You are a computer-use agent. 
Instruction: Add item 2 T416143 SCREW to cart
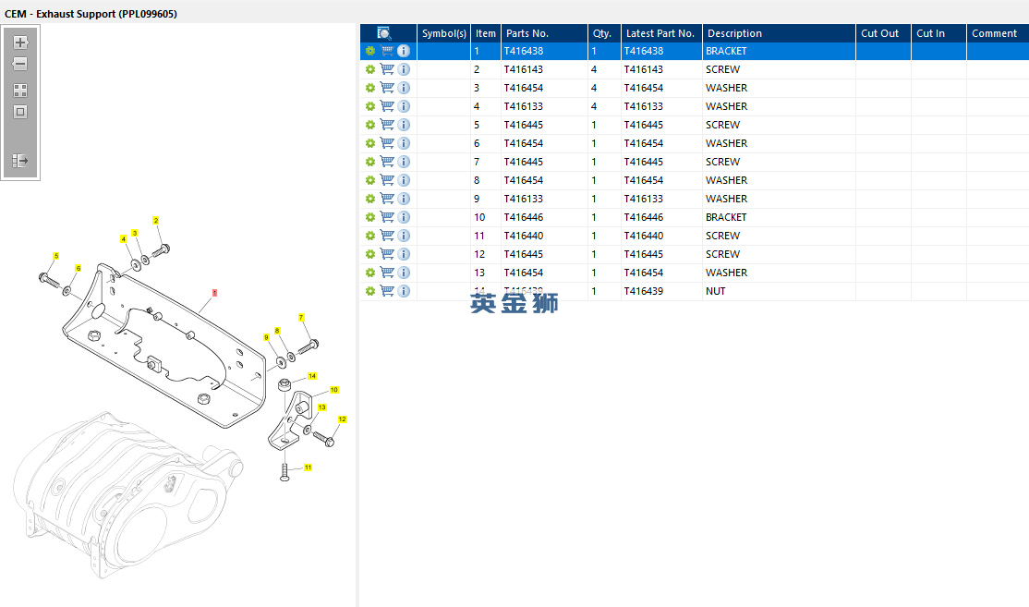pyautogui.click(x=387, y=69)
